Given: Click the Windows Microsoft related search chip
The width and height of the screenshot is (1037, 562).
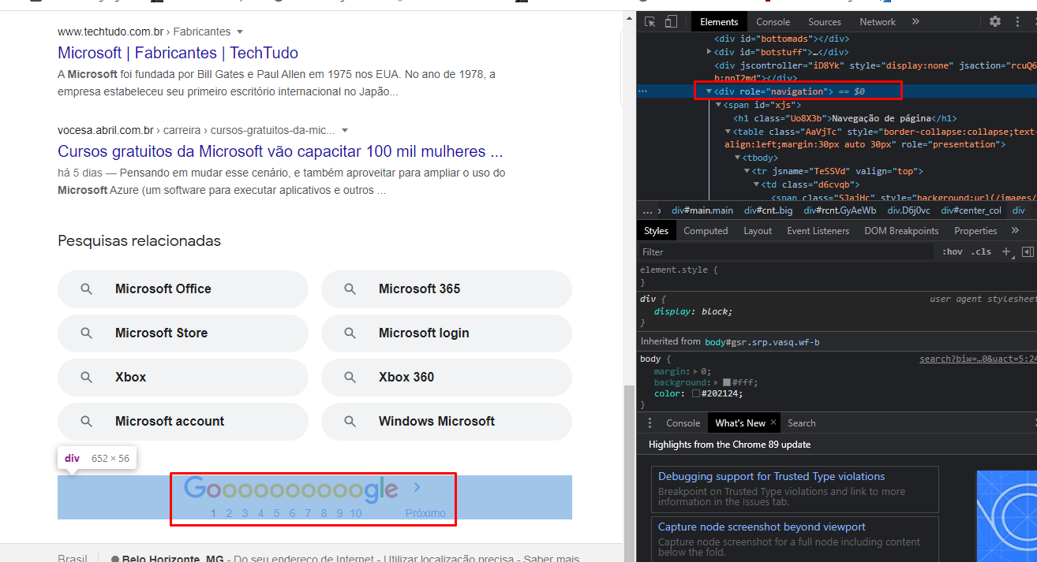Looking at the screenshot, I should click(x=447, y=422).
